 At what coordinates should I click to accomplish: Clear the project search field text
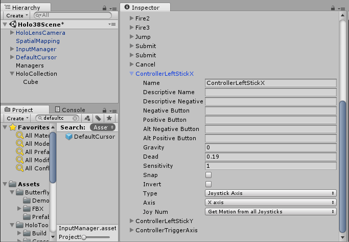tap(75, 118)
